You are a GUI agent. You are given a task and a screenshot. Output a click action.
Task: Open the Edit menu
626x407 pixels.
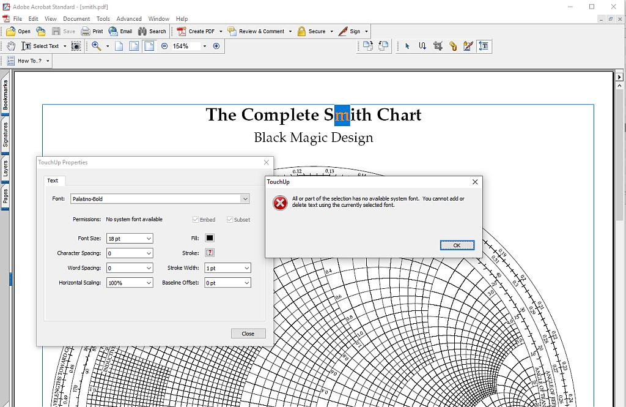[33, 19]
